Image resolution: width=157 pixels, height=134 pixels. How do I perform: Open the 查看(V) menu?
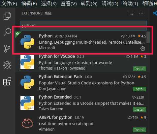pos(69,4)
